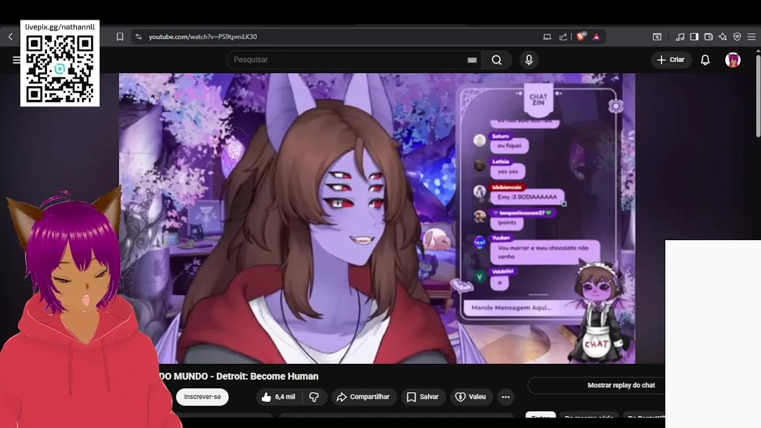This screenshot has height=428, width=761.
Task: Click the dislike thumbs down button
Action: coord(314,397)
